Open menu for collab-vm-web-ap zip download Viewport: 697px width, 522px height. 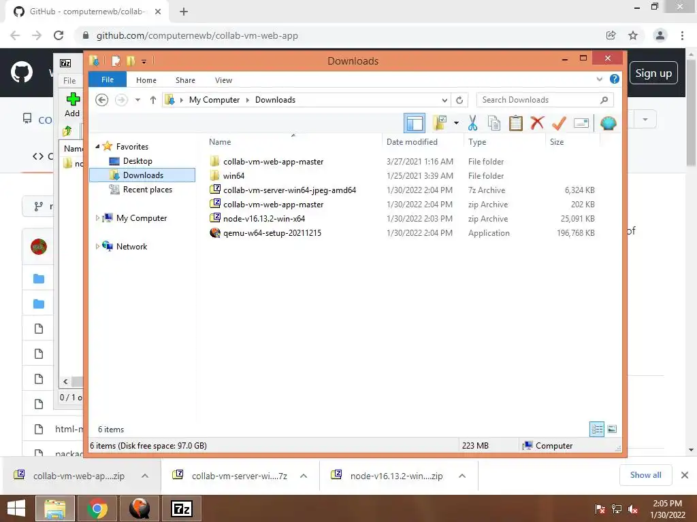point(145,476)
